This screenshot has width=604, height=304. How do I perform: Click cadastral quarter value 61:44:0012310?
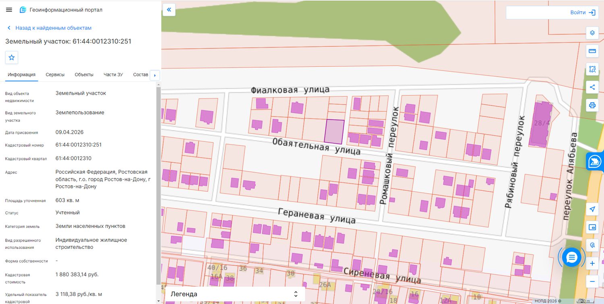[73, 158]
